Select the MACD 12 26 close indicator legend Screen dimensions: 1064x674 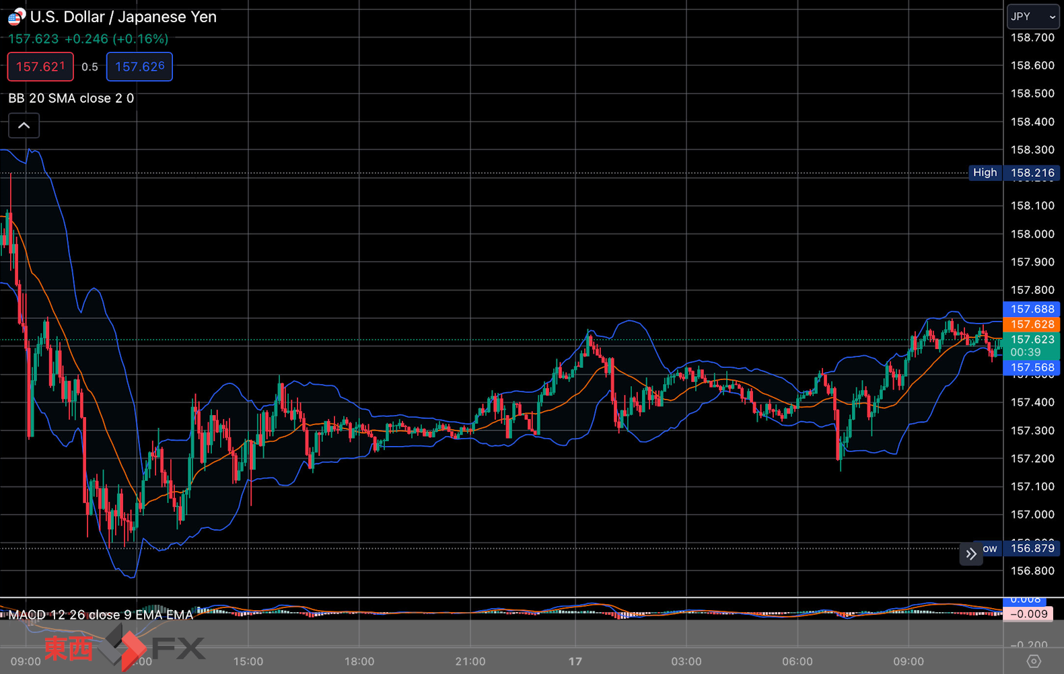pos(100,615)
